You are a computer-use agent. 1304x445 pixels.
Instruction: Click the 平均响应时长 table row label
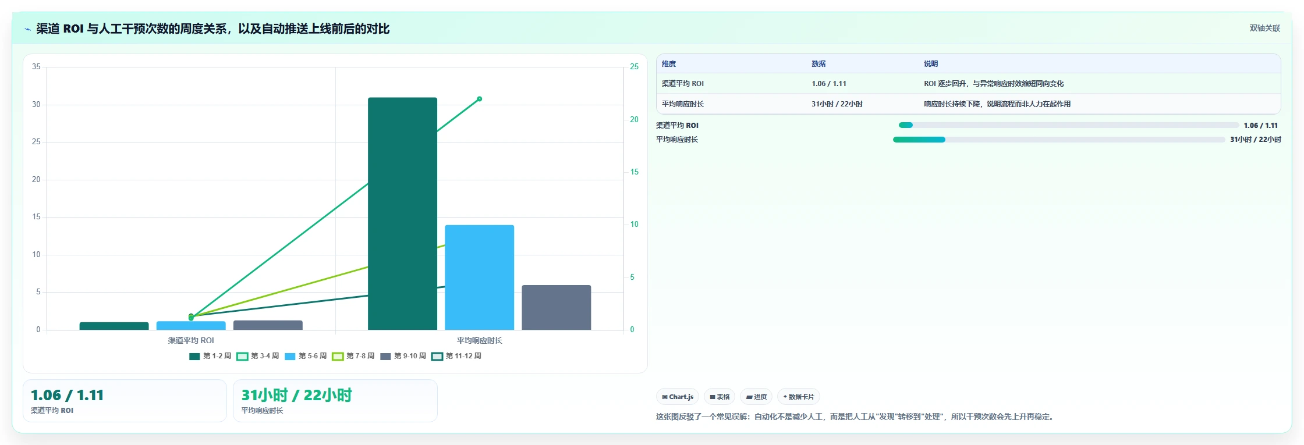[683, 104]
